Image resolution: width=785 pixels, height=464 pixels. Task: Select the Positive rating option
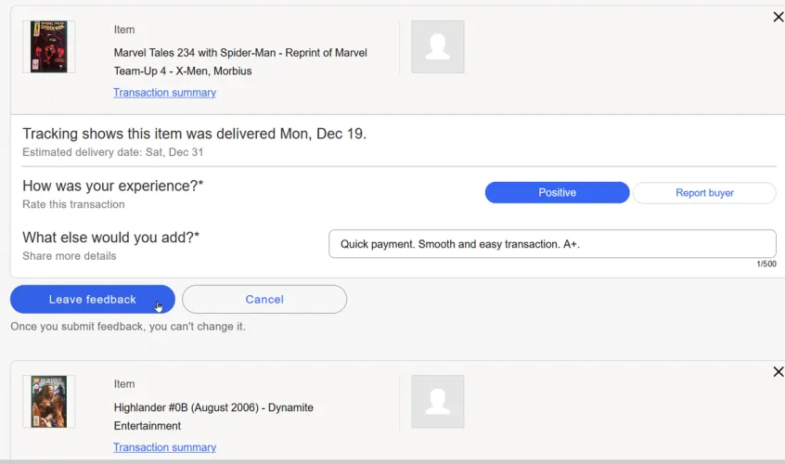pos(557,193)
